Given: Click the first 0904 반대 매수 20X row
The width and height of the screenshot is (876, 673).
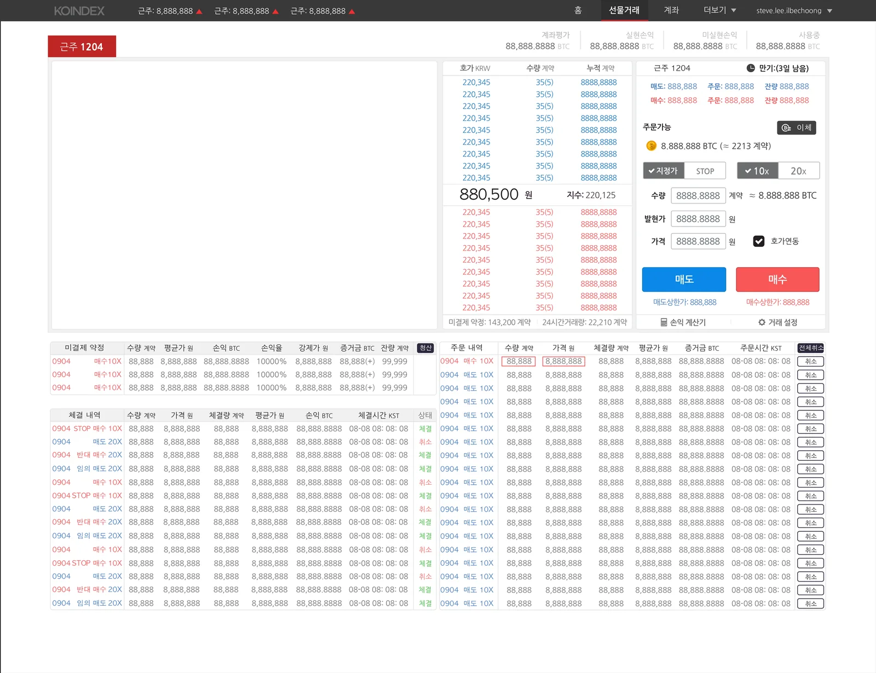Looking at the screenshot, I should pyautogui.click(x=243, y=455).
